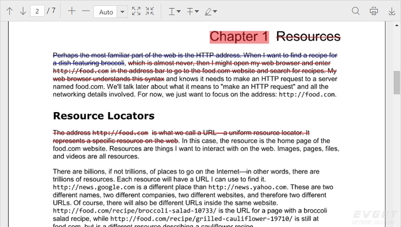This screenshot has width=401, height=227.
Task: Open search with magnifier icon
Action: 356,11
